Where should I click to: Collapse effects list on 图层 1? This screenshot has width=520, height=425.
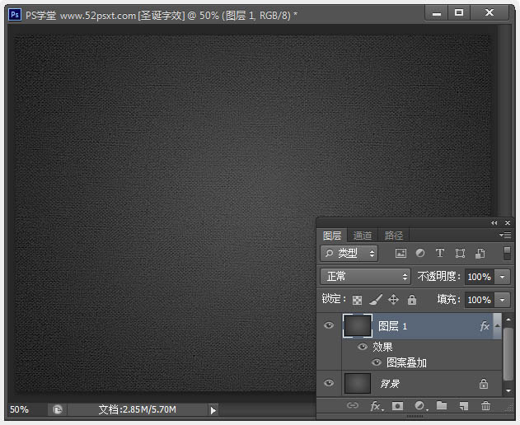[497, 326]
